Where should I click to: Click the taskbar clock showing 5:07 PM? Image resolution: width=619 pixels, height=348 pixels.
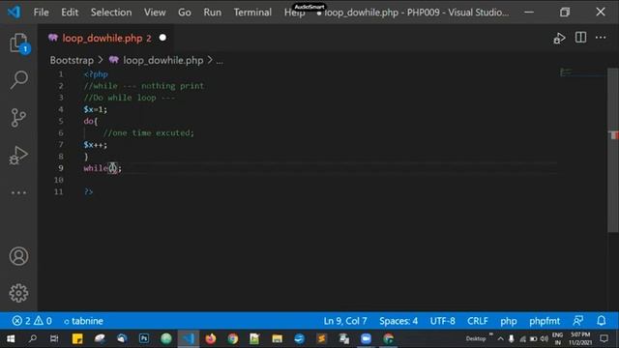tap(580, 338)
